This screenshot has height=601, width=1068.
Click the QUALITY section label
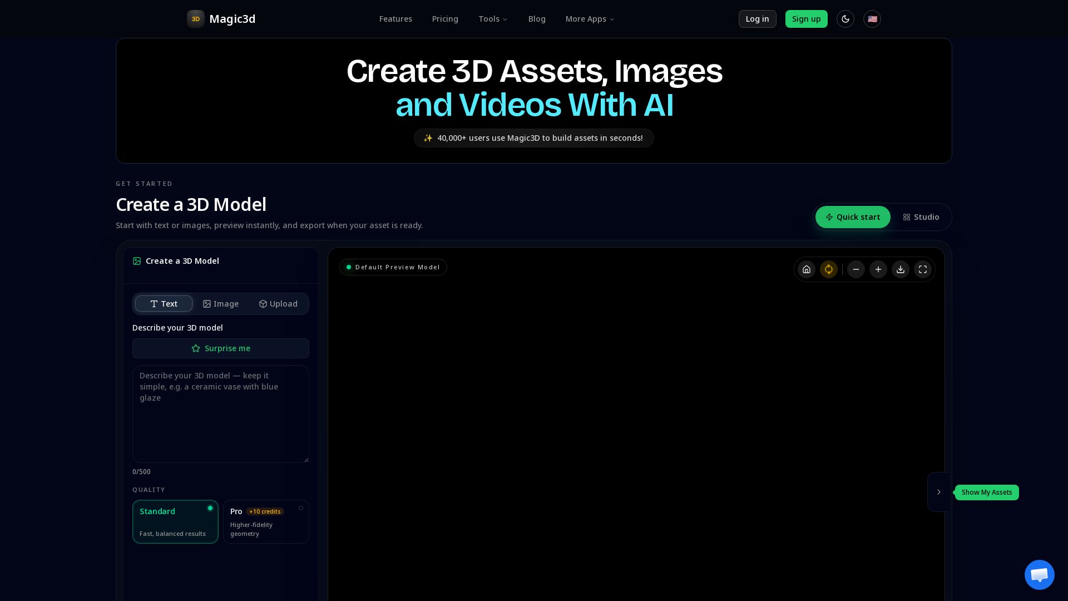click(x=149, y=490)
